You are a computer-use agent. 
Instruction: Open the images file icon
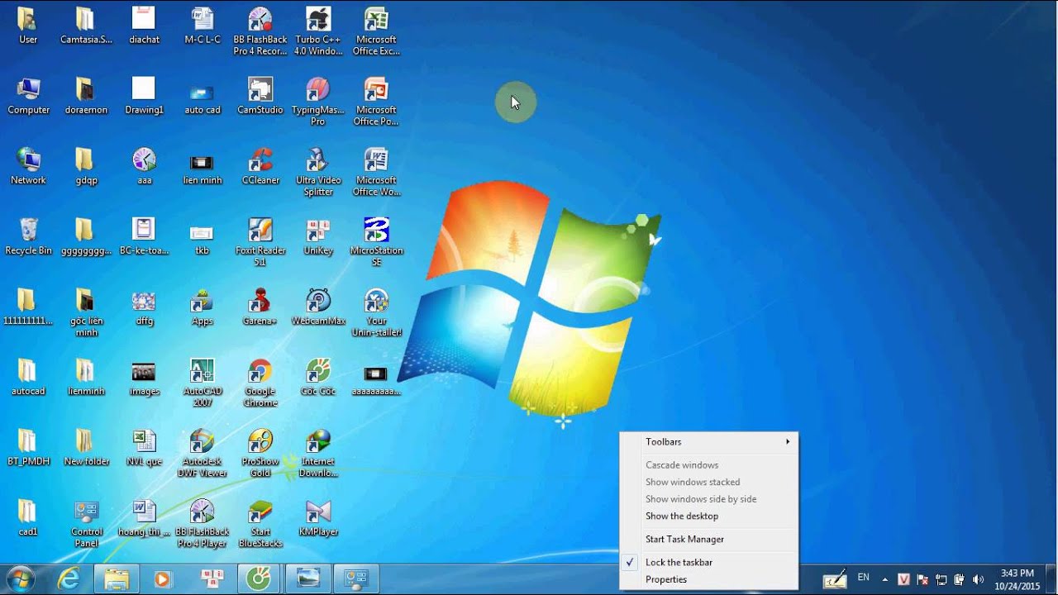click(145, 378)
